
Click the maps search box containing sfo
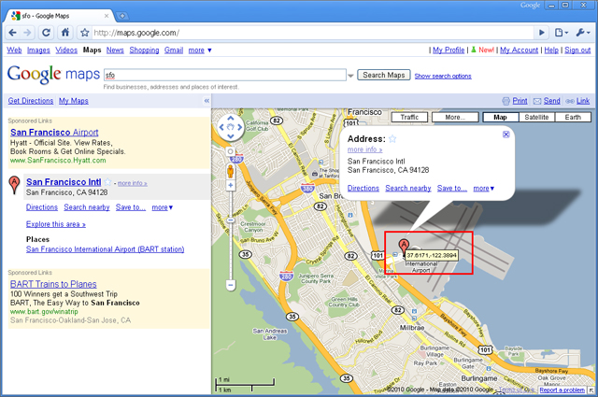(225, 75)
